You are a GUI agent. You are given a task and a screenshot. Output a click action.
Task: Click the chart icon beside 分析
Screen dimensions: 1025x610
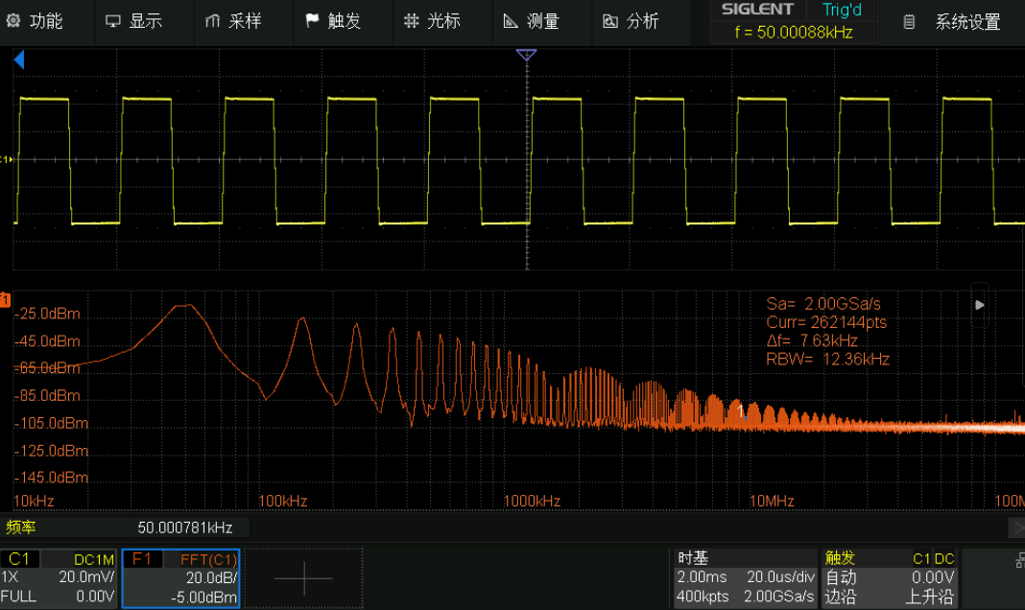pos(609,21)
